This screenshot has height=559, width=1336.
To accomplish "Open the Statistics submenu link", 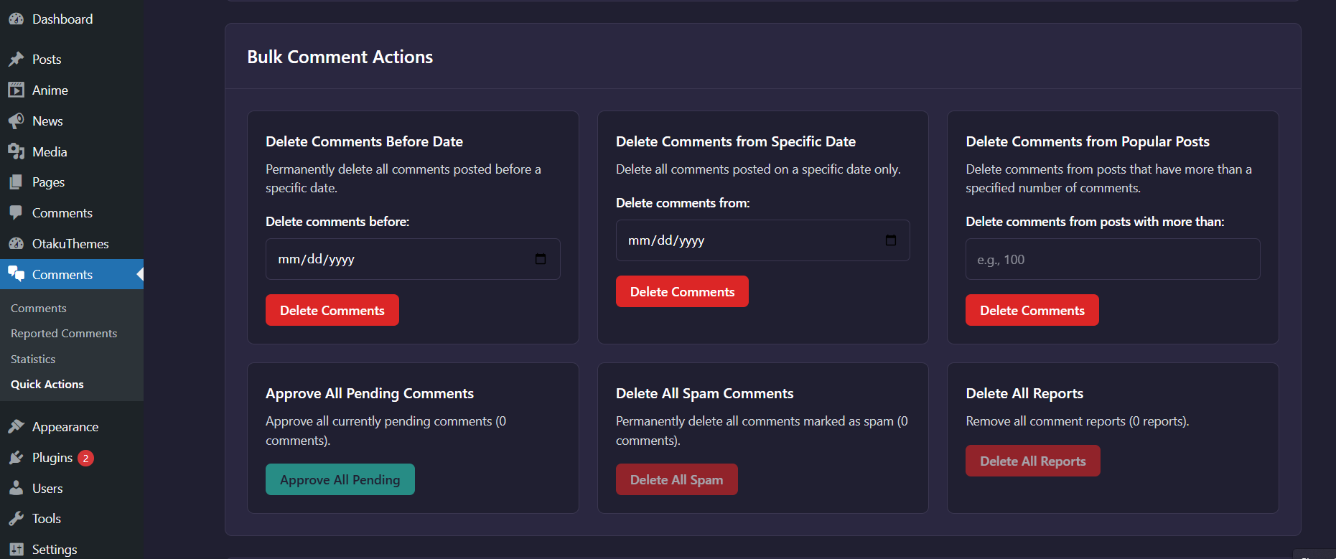I will 33,360.
